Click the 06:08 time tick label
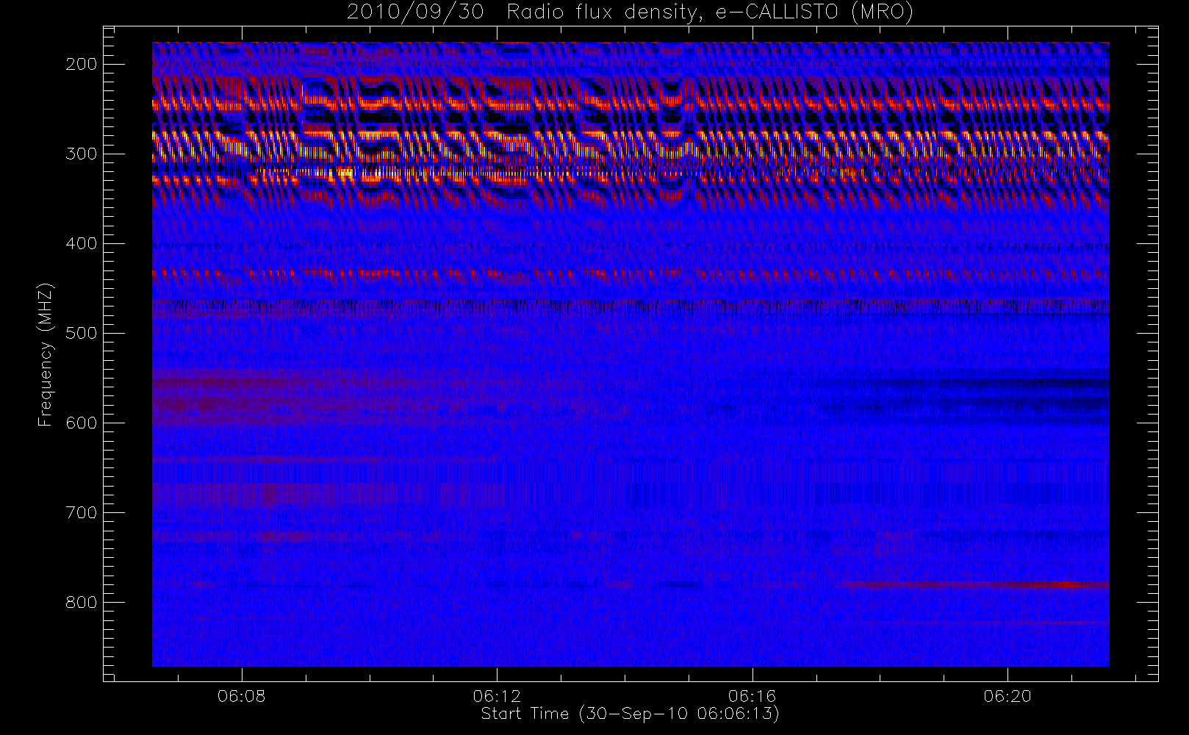The image size is (1189, 735). [x=241, y=696]
